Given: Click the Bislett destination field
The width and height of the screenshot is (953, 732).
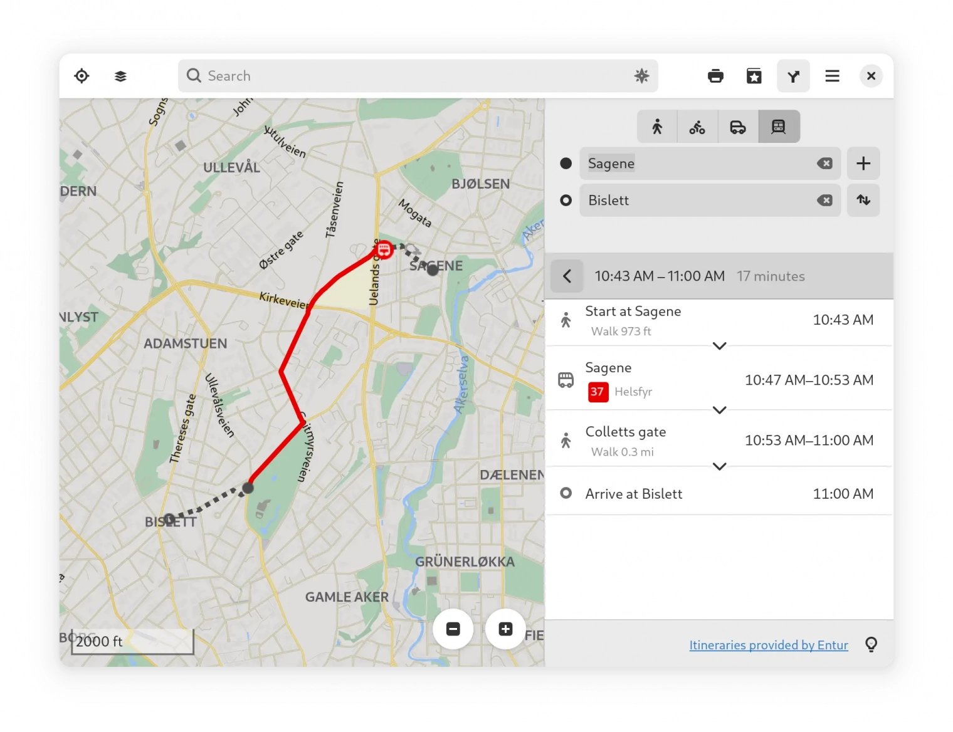Looking at the screenshot, I should point(710,201).
